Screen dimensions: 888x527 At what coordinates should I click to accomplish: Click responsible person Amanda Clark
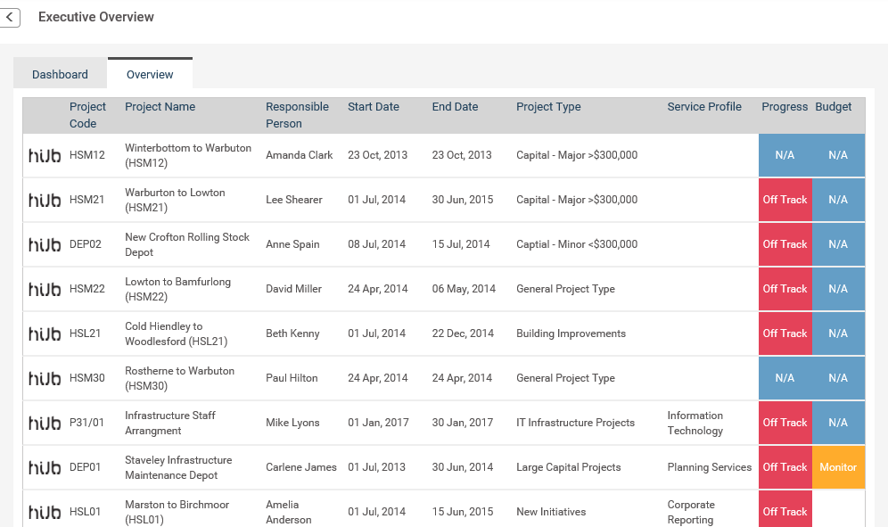click(299, 155)
